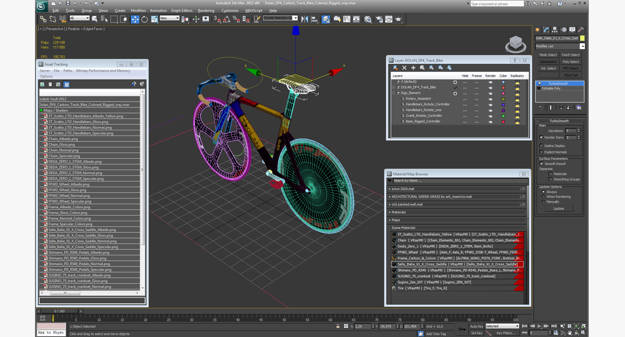Open the key filter Selected dropdown
This screenshot has width=625, height=337.
pyautogui.click(x=502, y=326)
